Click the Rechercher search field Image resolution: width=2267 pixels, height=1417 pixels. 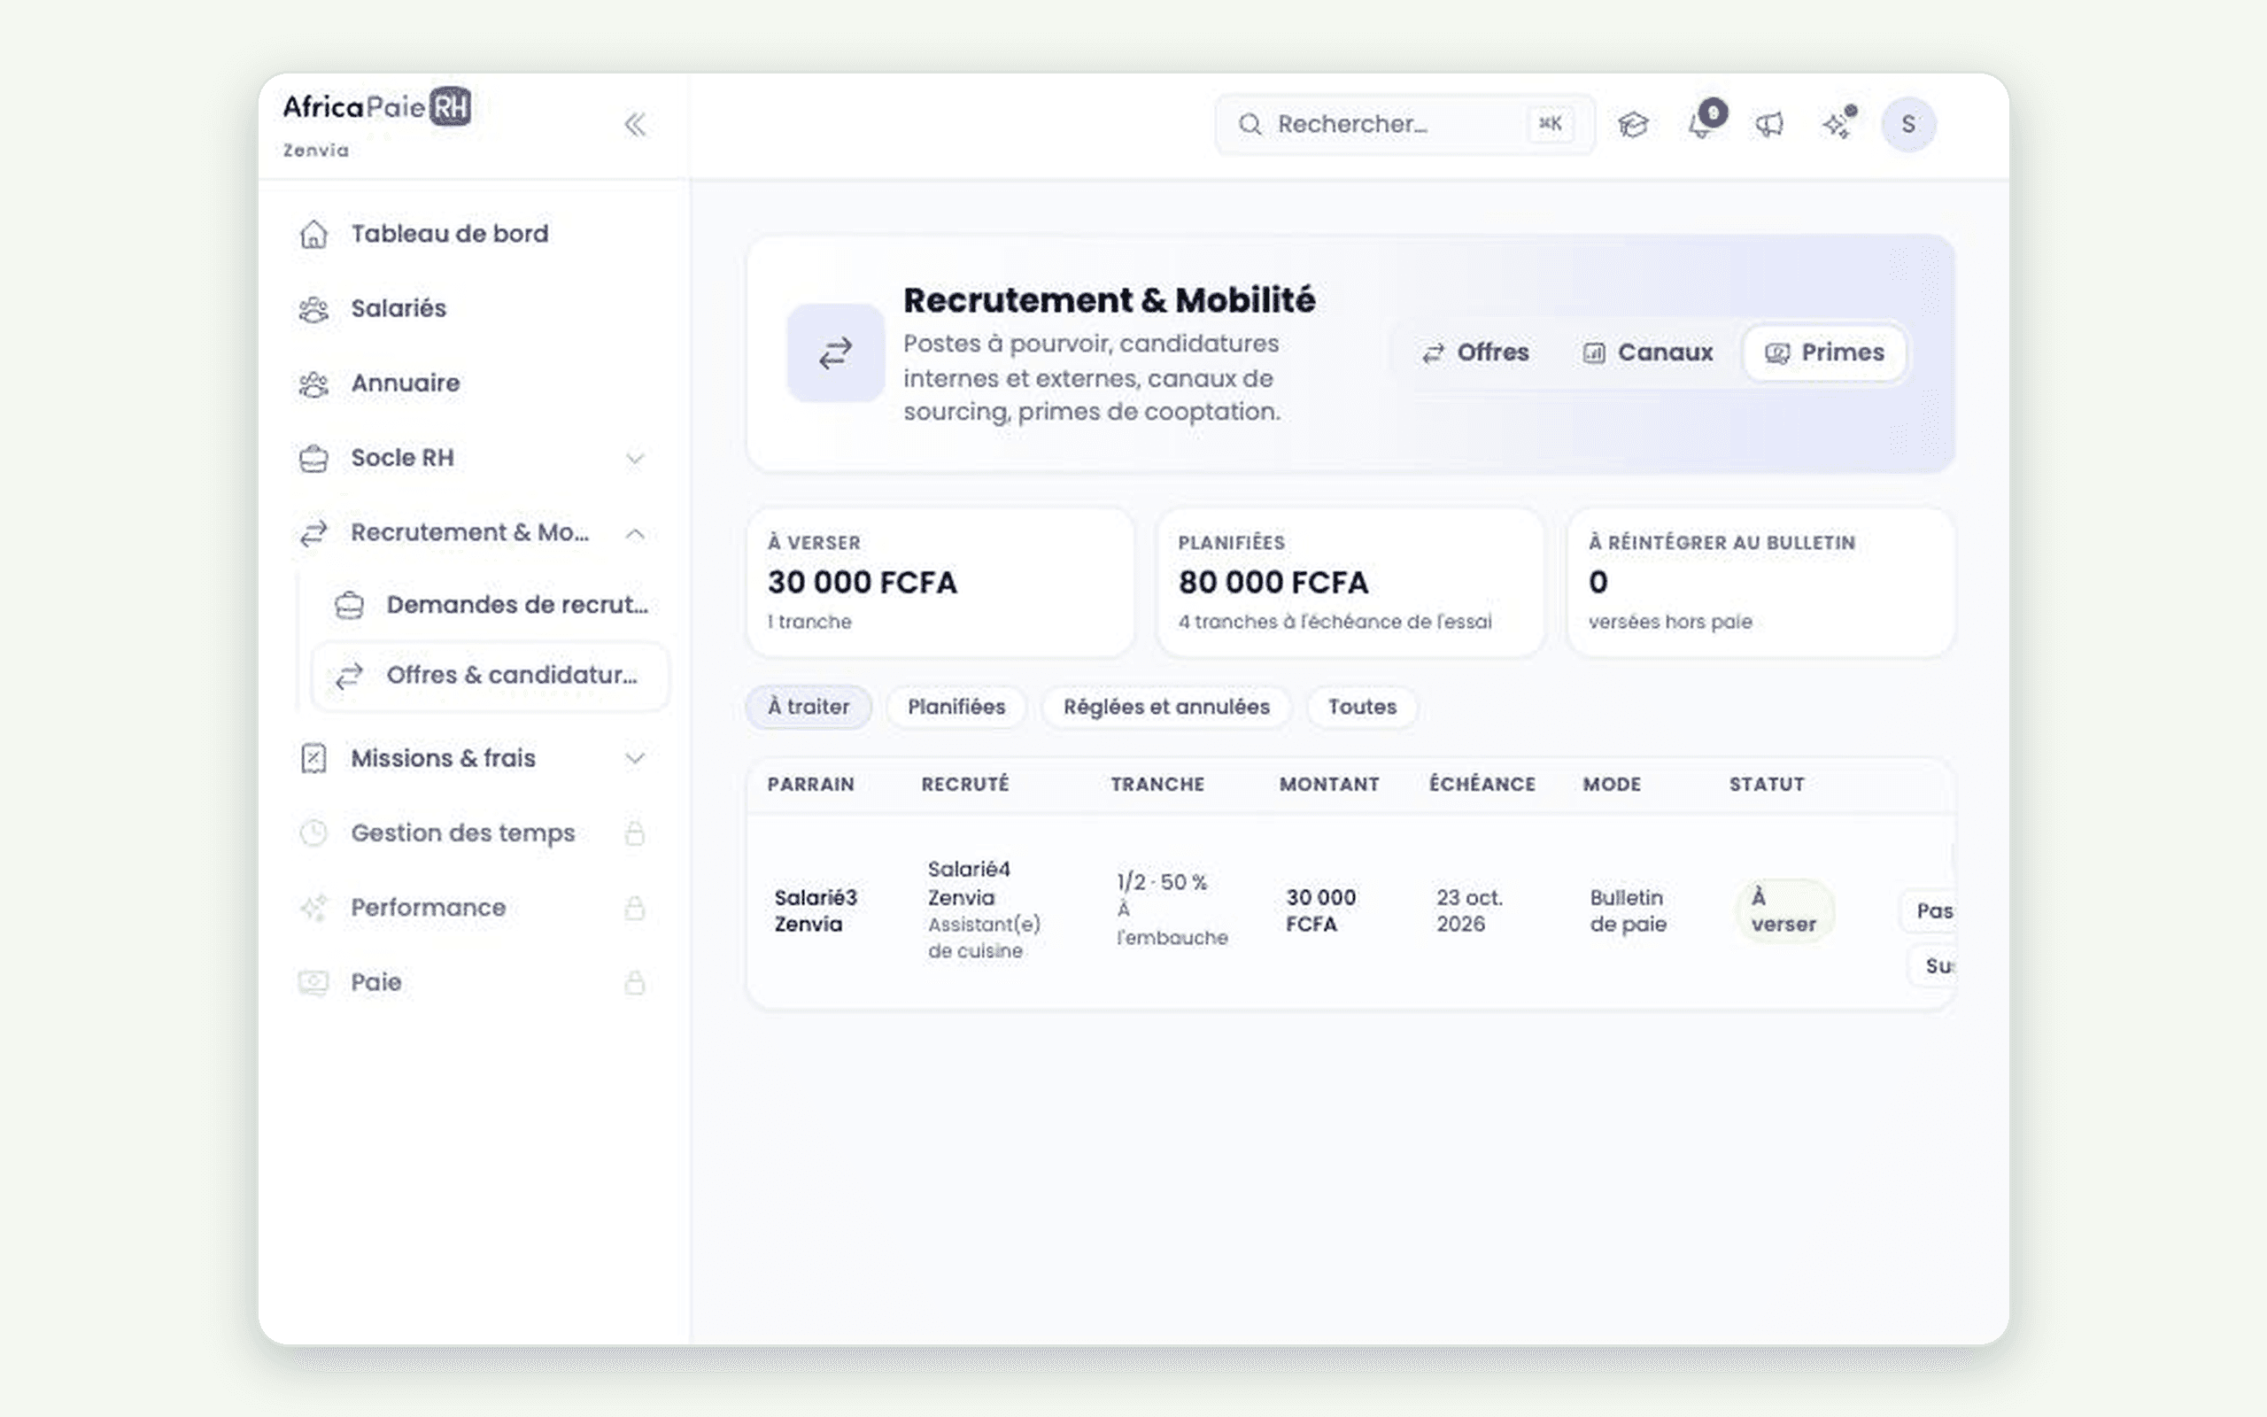pyautogui.click(x=1404, y=125)
